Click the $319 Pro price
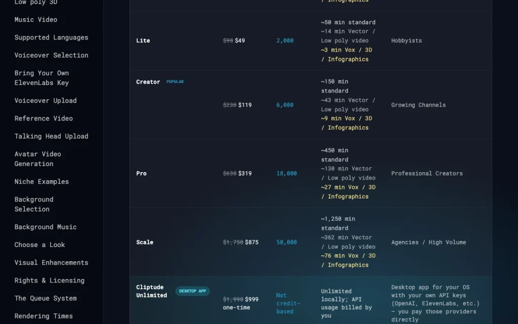This screenshot has width=518, height=324. coord(245,173)
